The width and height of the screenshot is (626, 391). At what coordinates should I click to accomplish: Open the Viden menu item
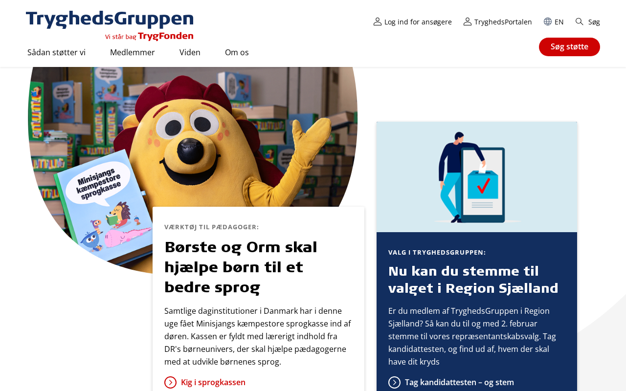tap(190, 52)
